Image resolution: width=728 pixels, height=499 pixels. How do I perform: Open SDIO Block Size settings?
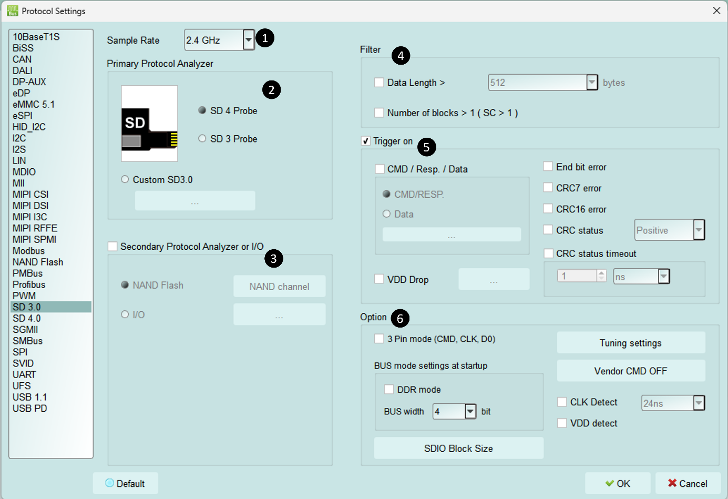[x=458, y=448]
